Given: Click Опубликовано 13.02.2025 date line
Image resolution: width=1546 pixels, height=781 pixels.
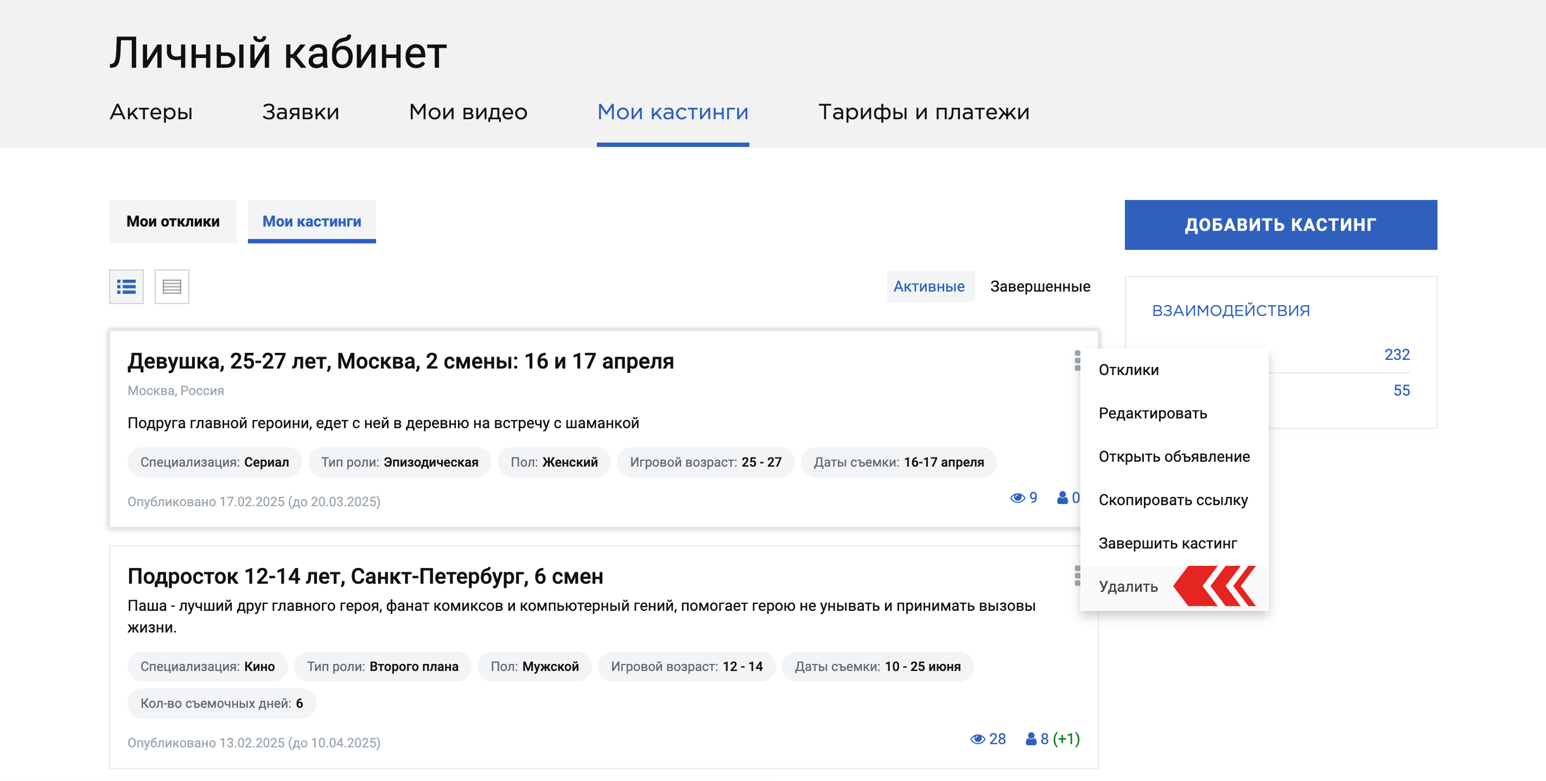Looking at the screenshot, I should (x=254, y=743).
